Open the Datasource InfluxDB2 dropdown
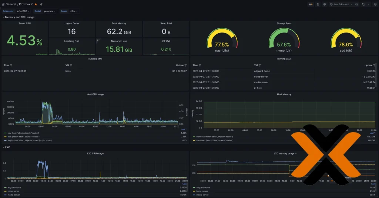 (x=23, y=11)
